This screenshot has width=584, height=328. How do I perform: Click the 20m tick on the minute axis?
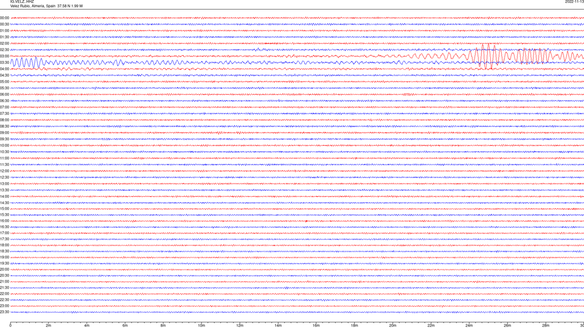[x=392, y=326]
